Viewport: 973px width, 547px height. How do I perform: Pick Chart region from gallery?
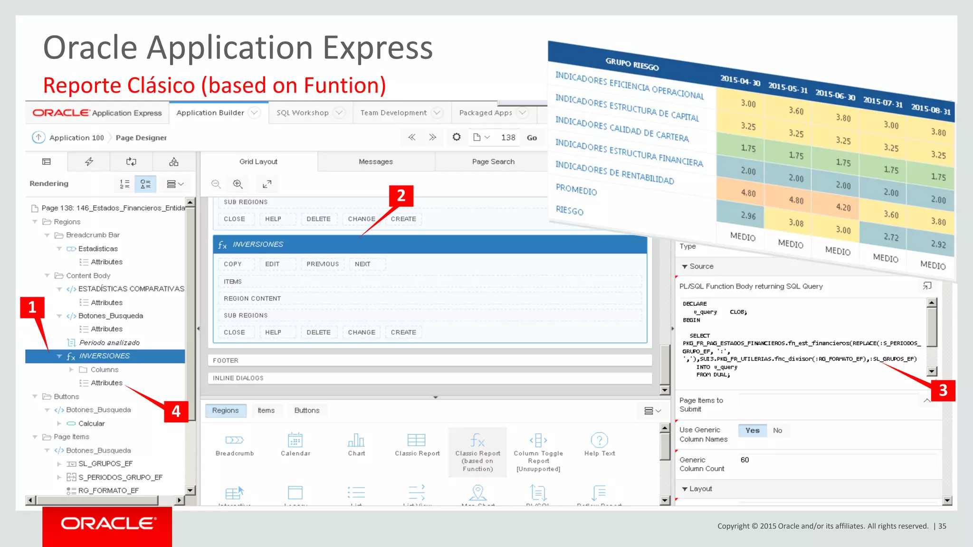(356, 444)
